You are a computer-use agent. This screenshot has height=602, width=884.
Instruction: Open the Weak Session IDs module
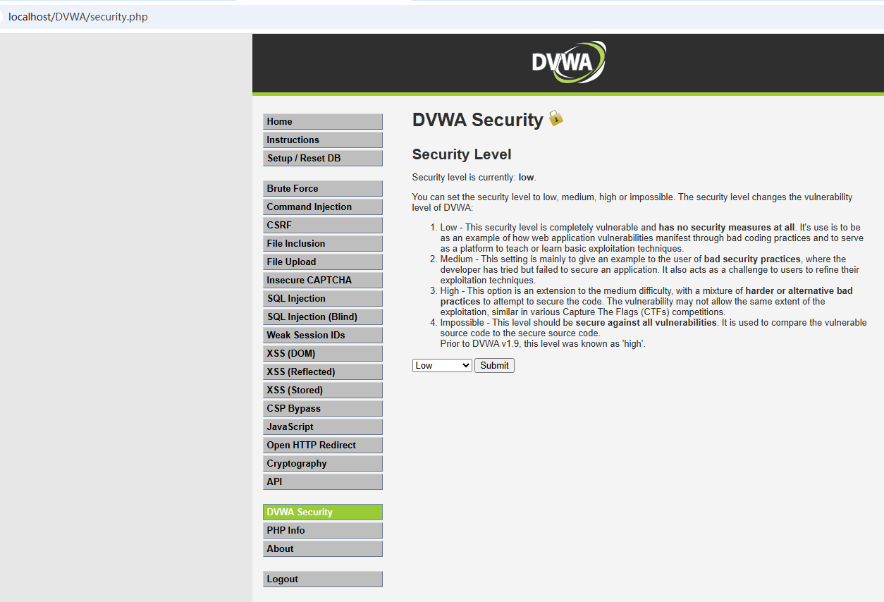[323, 335]
